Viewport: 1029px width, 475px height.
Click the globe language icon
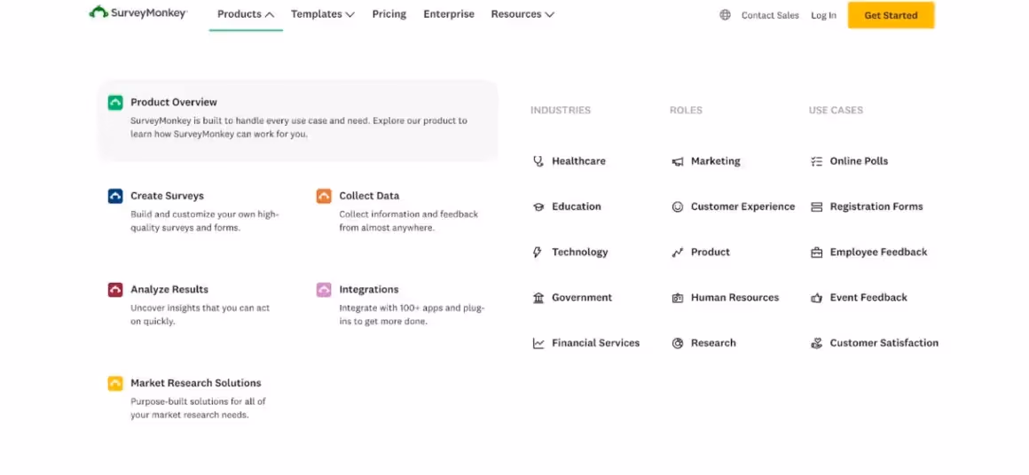725,15
